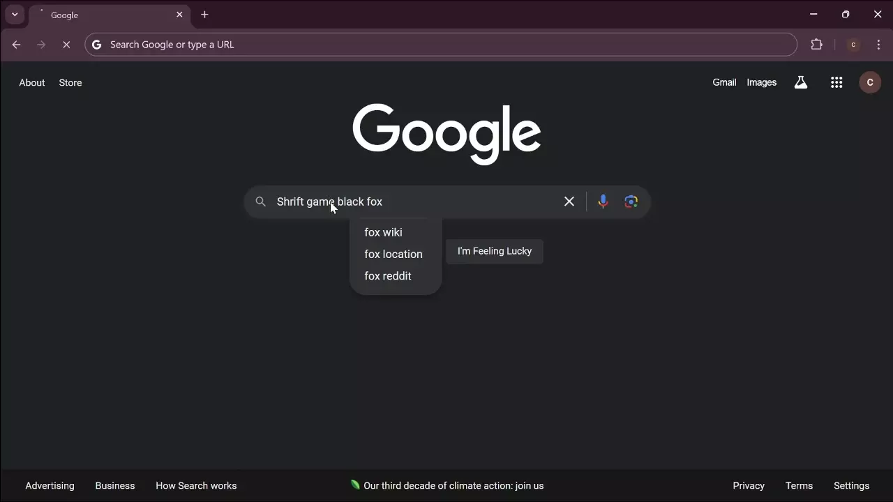This screenshot has width=893, height=502.
Task: Open Settings in the footer
Action: click(x=851, y=485)
